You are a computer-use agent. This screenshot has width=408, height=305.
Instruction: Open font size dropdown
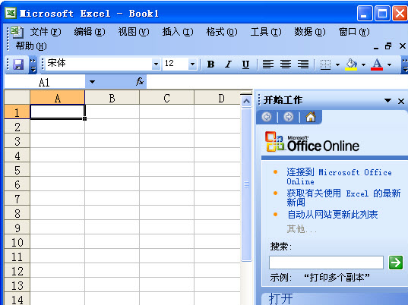pyautogui.click(x=192, y=64)
